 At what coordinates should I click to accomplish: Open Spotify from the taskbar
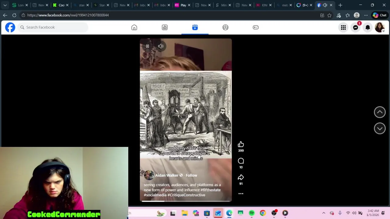pyautogui.click(x=252, y=213)
